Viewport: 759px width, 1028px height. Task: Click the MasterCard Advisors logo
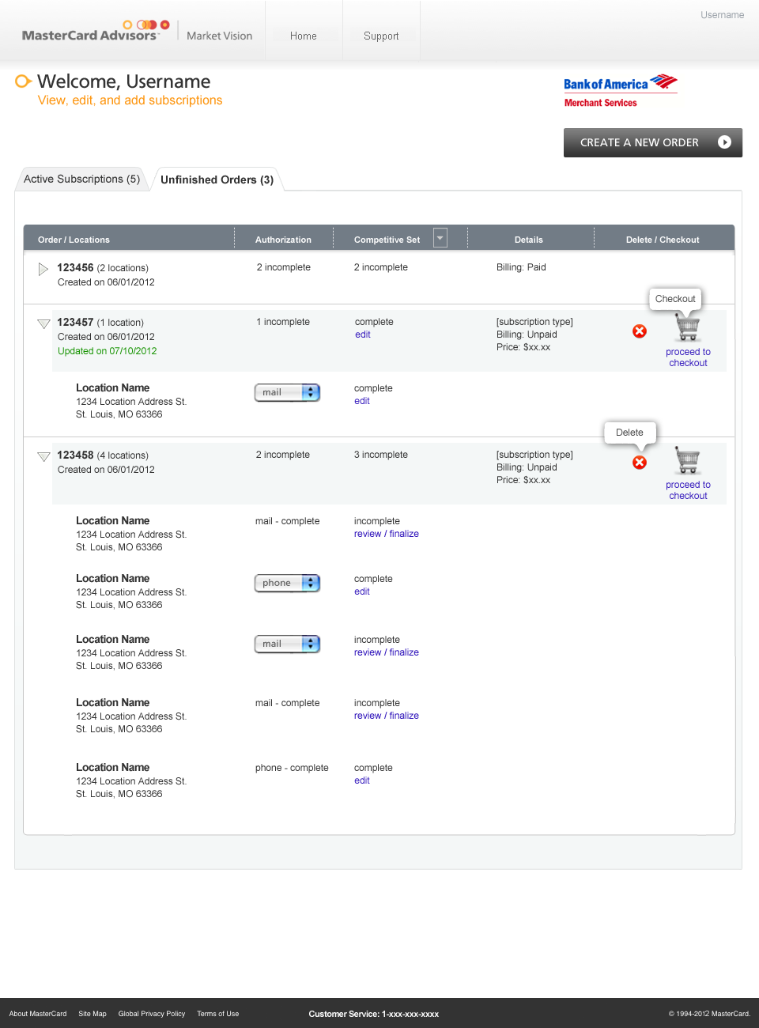tap(91, 32)
